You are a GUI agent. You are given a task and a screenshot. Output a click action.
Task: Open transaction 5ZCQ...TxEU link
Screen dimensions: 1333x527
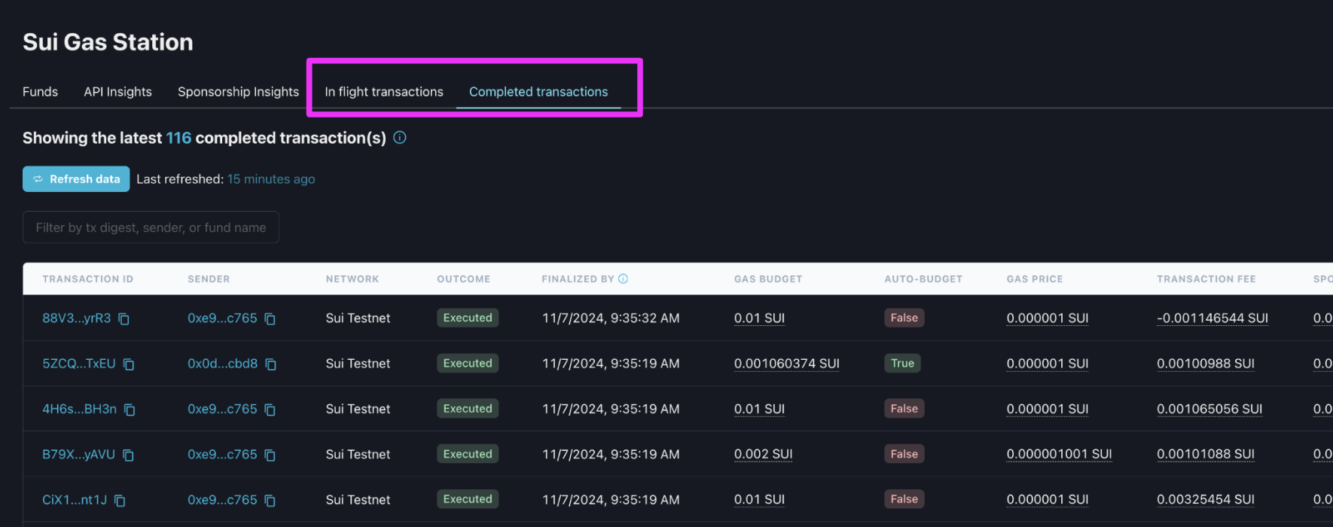click(x=79, y=364)
